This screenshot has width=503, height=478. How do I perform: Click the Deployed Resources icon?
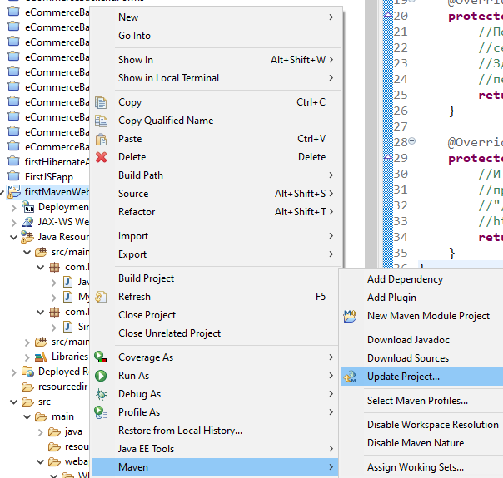[x=27, y=372]
